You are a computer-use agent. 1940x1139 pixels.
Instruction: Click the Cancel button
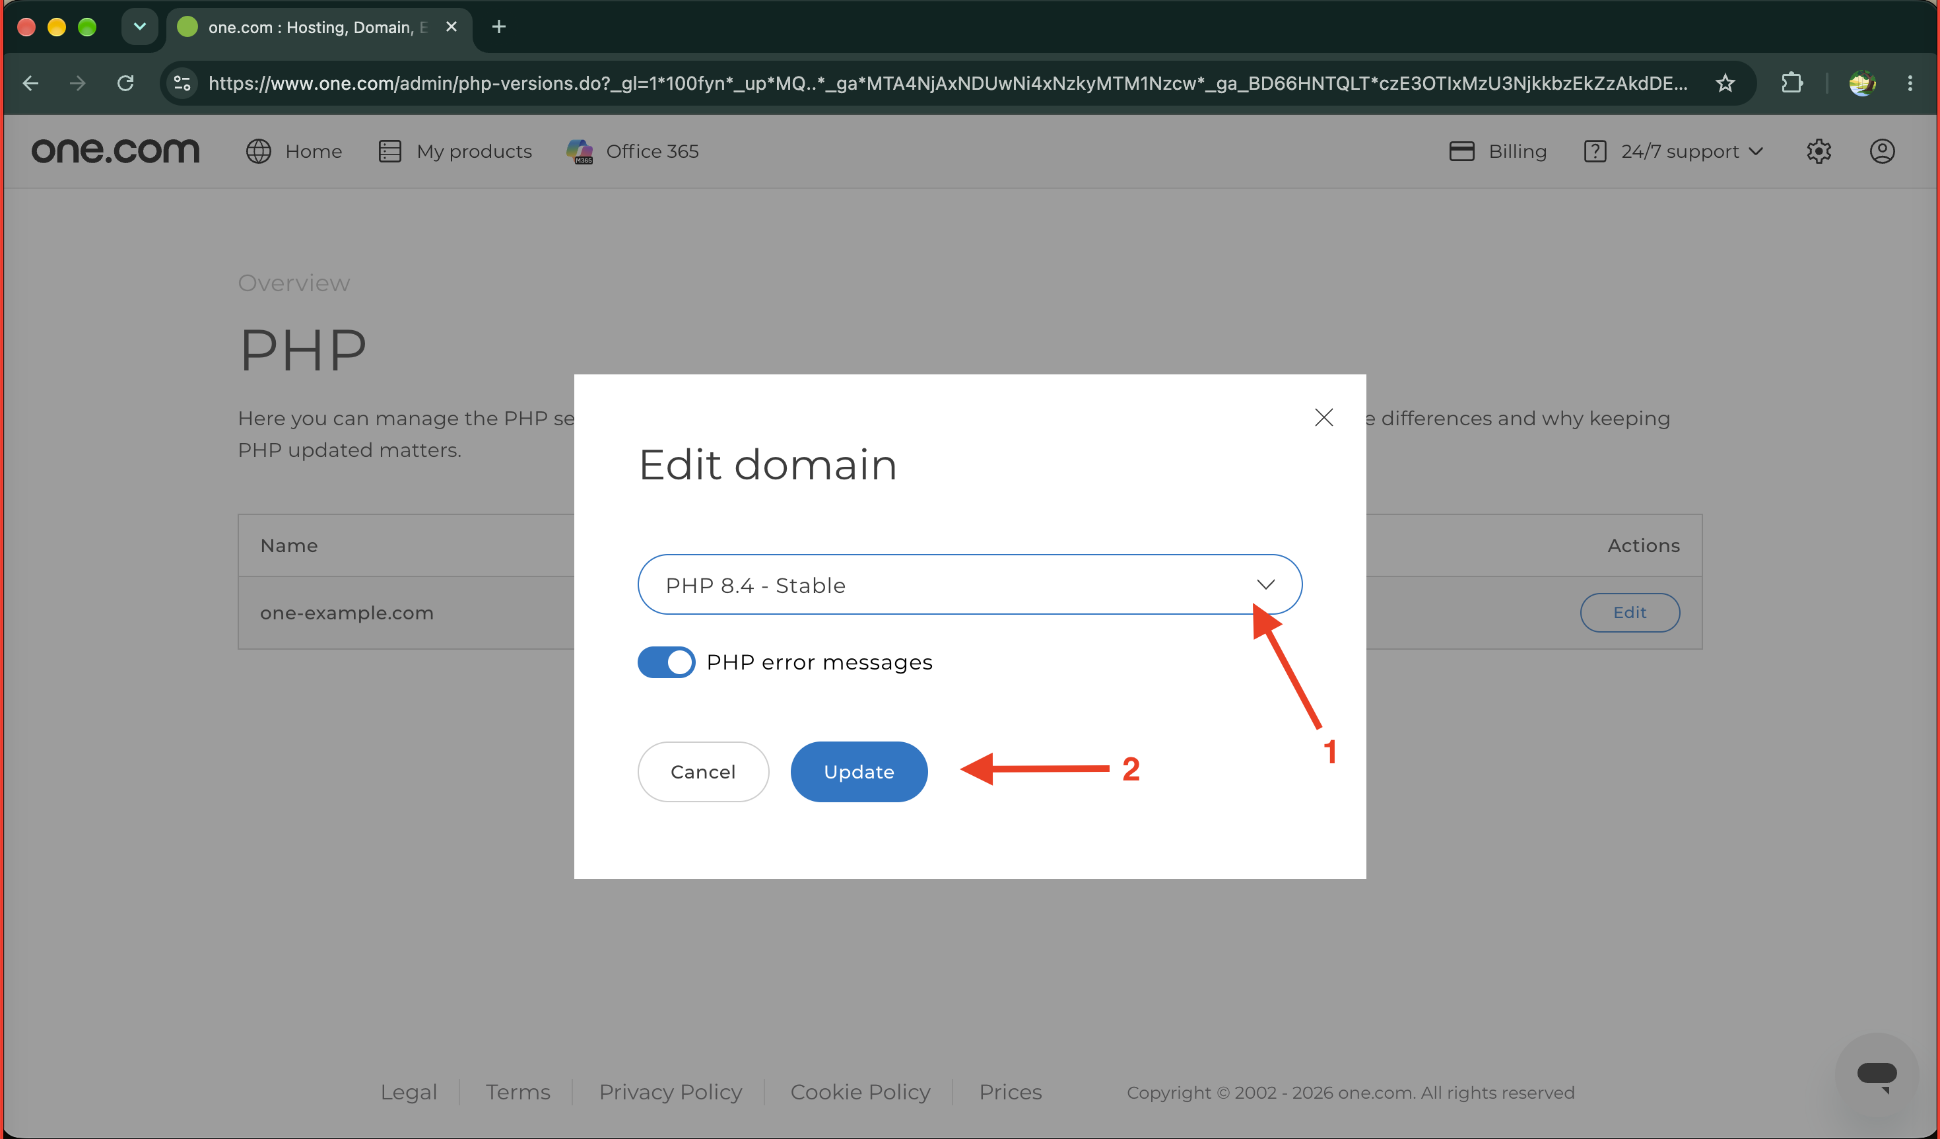click(703, 772)
